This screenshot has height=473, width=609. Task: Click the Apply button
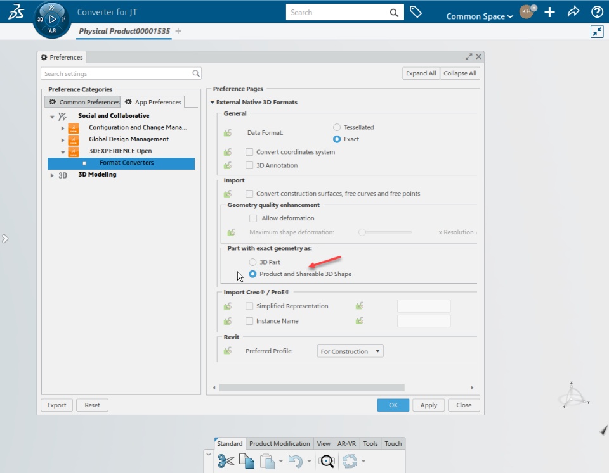tap(428, 405)
